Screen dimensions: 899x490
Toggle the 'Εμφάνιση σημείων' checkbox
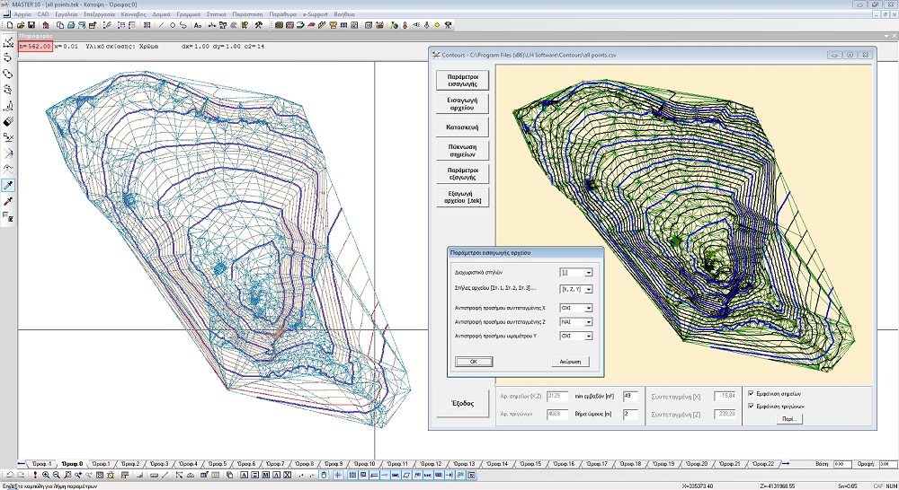point(751,393)
